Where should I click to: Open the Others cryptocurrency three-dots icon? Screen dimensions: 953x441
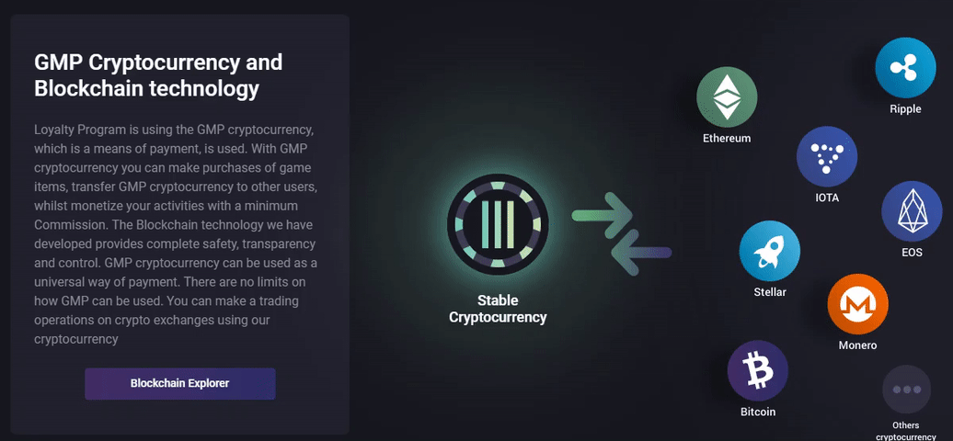pyautogui.click(x=906, y=390)
